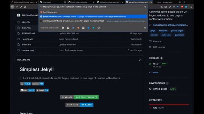Image resolution: width=204 pixels, height=114 pixels.
Task: Search this time with Bing
Action: (x=73, y=28)
